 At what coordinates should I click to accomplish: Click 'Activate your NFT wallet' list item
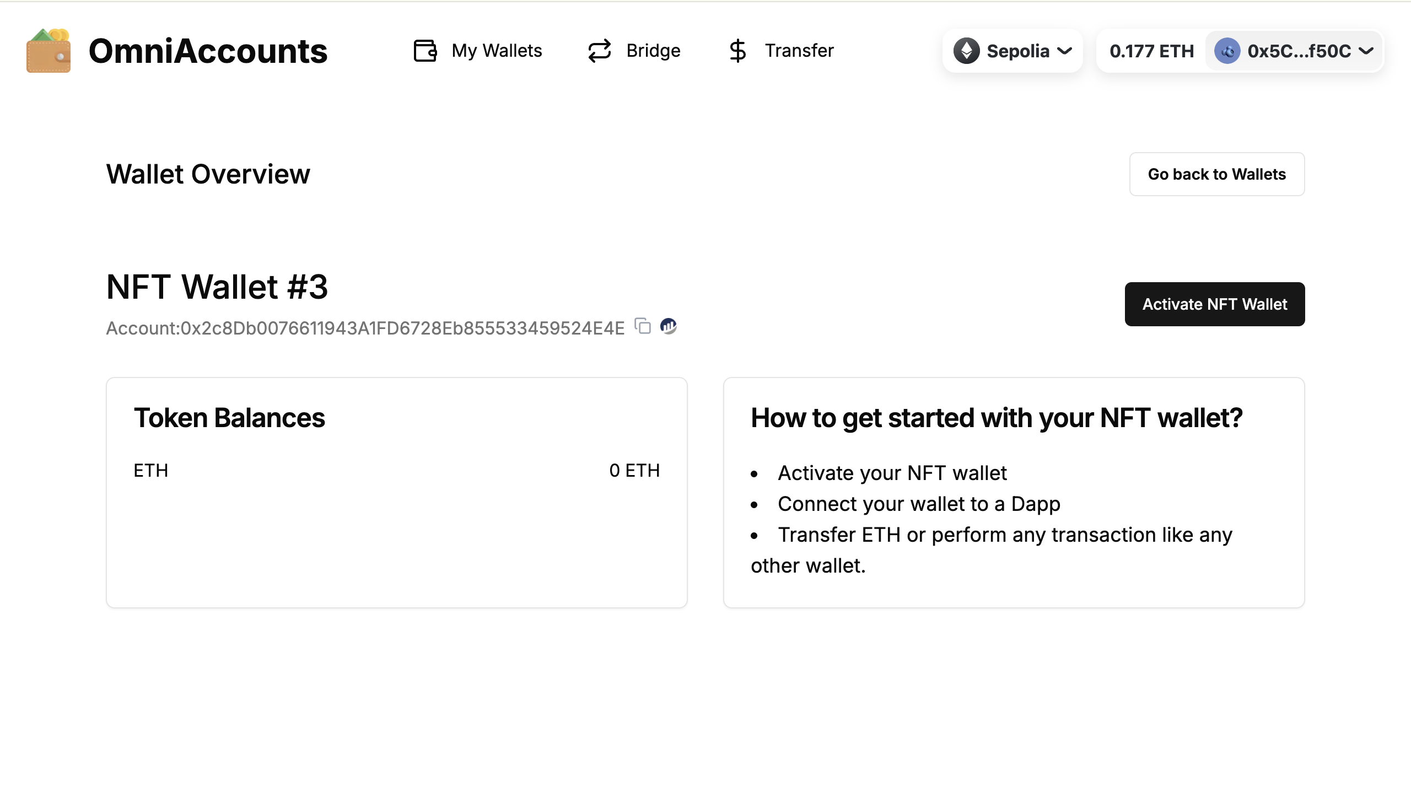(892, 473)
